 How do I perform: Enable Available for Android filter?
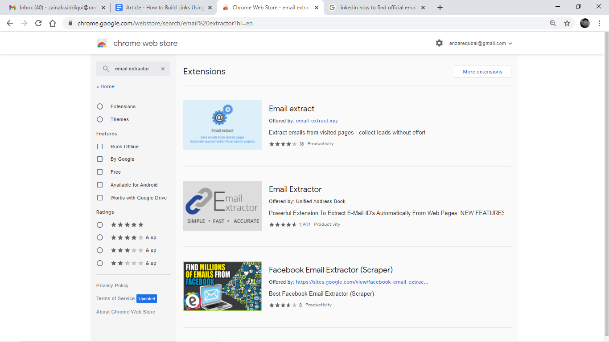click(x=100, y=185)
